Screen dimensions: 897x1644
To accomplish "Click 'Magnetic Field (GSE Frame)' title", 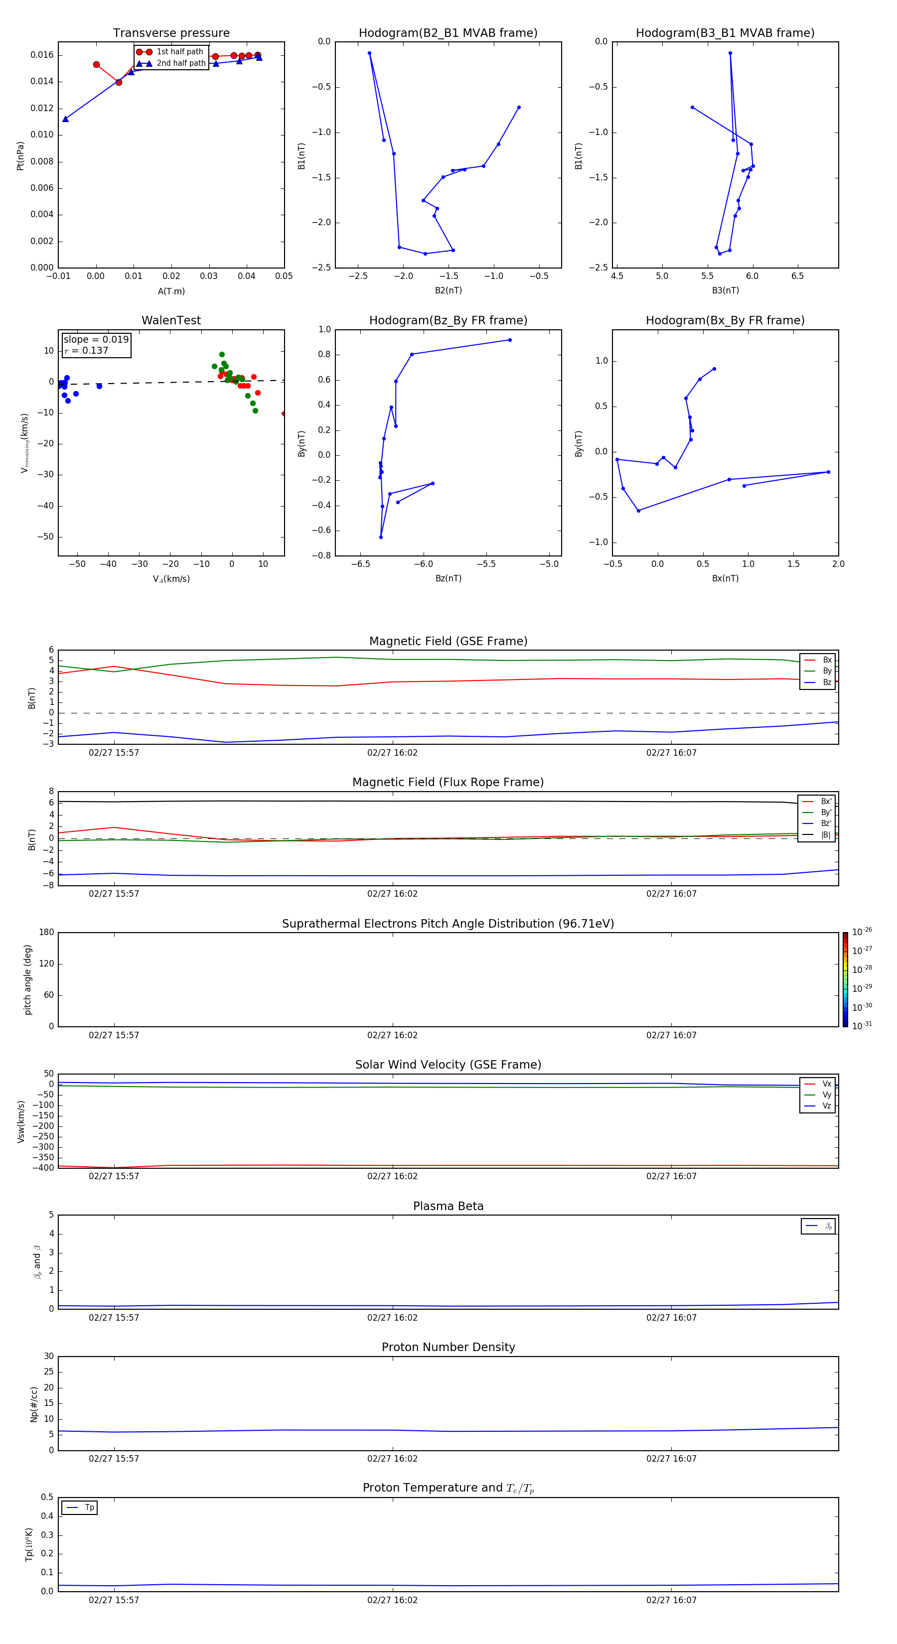I will click(x=448, y=641).
